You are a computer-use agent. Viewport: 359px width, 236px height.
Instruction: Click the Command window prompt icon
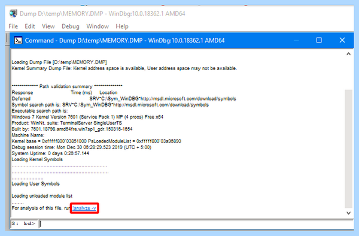[18, 41]
